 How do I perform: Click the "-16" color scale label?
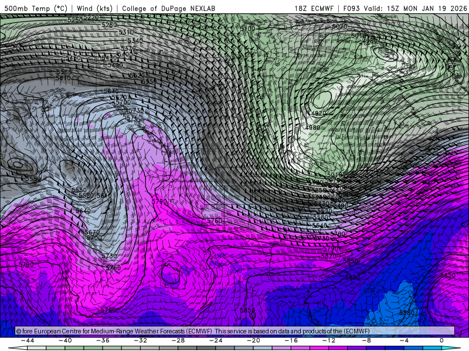point(291,340)
